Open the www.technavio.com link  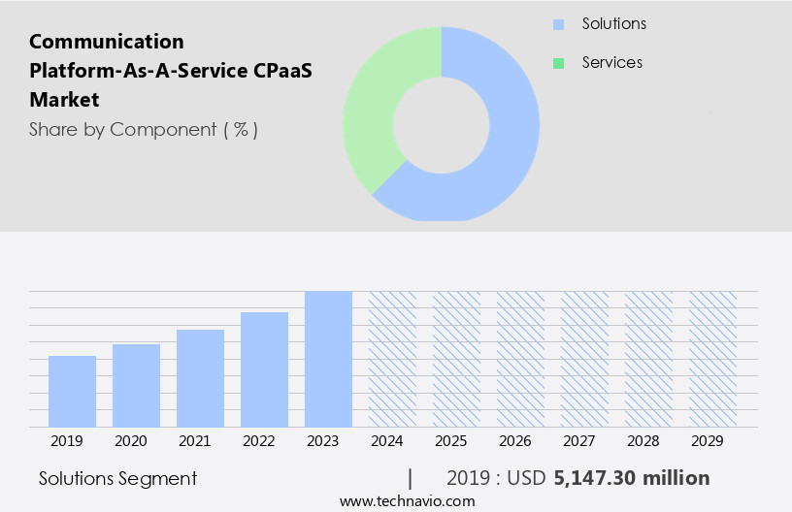point(407,500)
